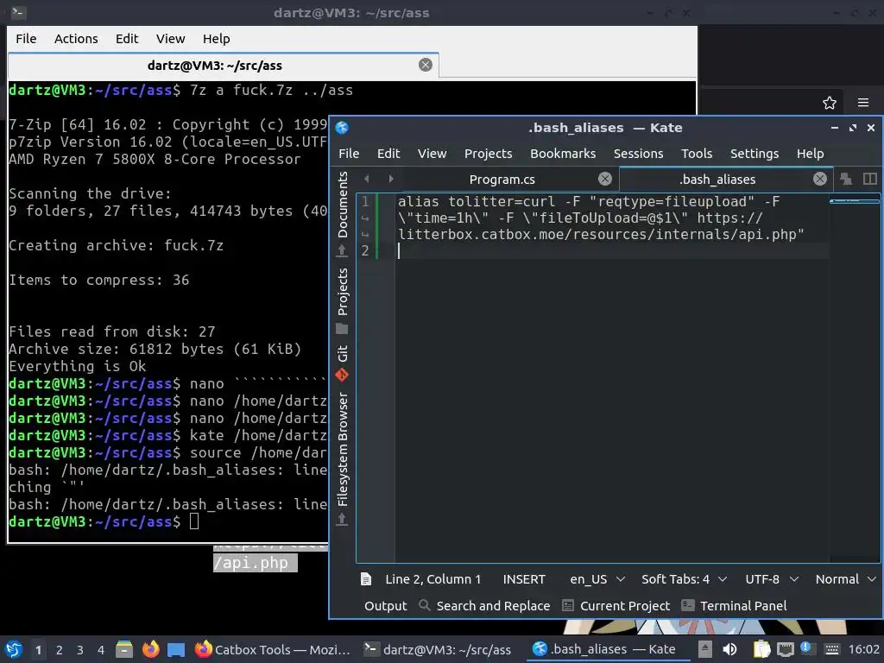Place cursor on editor line 2
This screenshot has height=663, width=884.
(612, 250)
